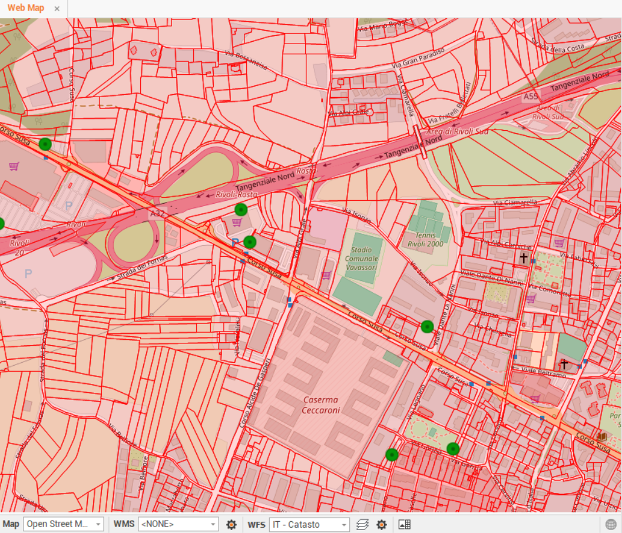Click the green marker near Stadio Comunale Vavassori
This screenshot has width=622, height=533.
tap(249, 242)
